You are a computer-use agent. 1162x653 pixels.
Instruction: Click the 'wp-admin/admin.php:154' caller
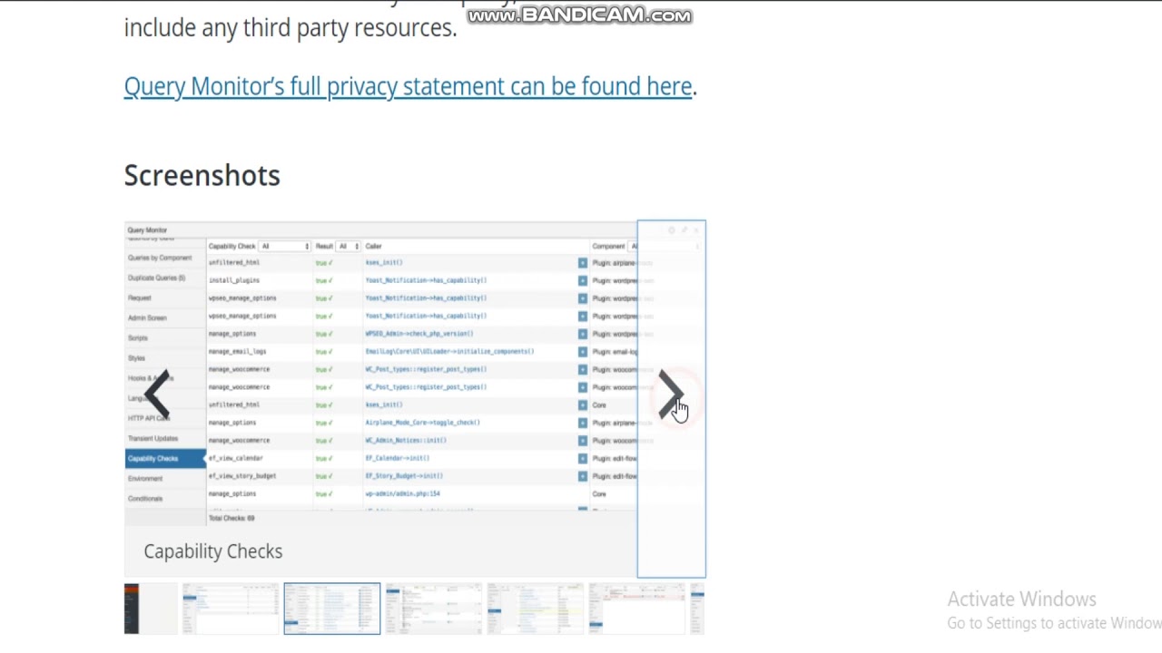click(402, 494)
